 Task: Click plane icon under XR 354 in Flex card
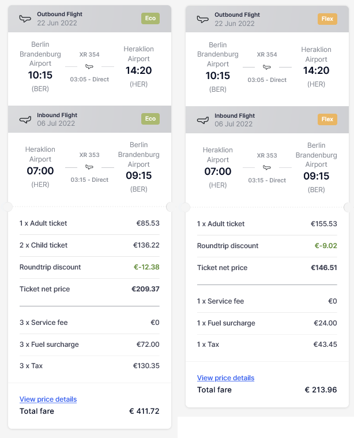[267, 67]
